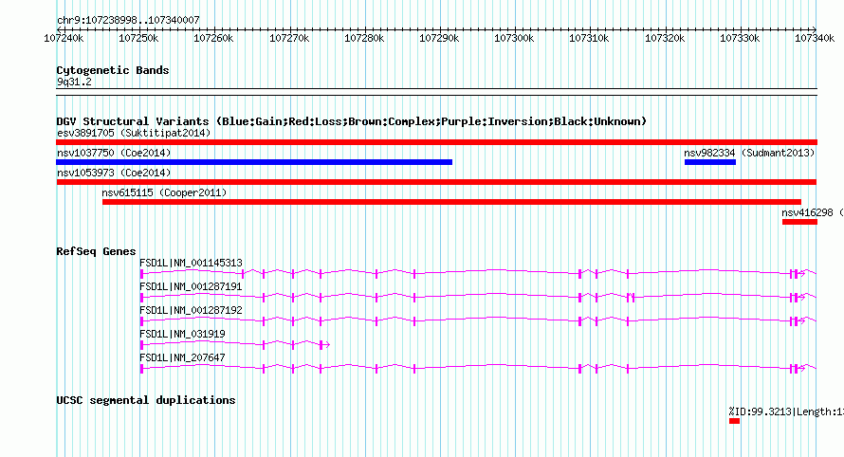Open variant label nsv1053973 (Coe2014)
844x457 pixels.
coord(114,173)
